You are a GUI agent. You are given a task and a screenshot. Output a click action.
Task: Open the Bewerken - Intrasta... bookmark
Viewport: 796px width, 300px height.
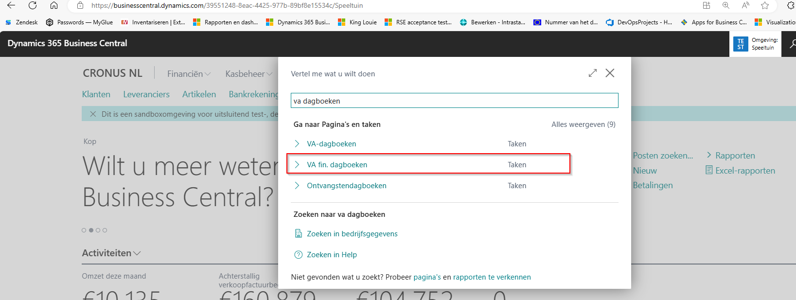[x=493, y=22]
